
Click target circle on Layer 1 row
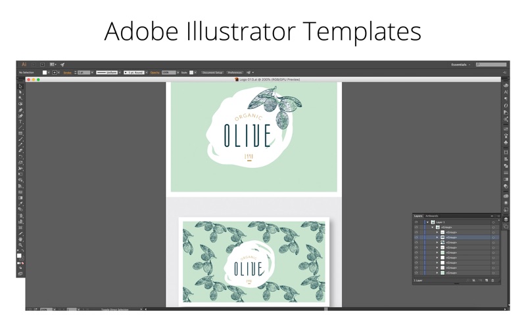pyautogui.click(x=493, y=222)
